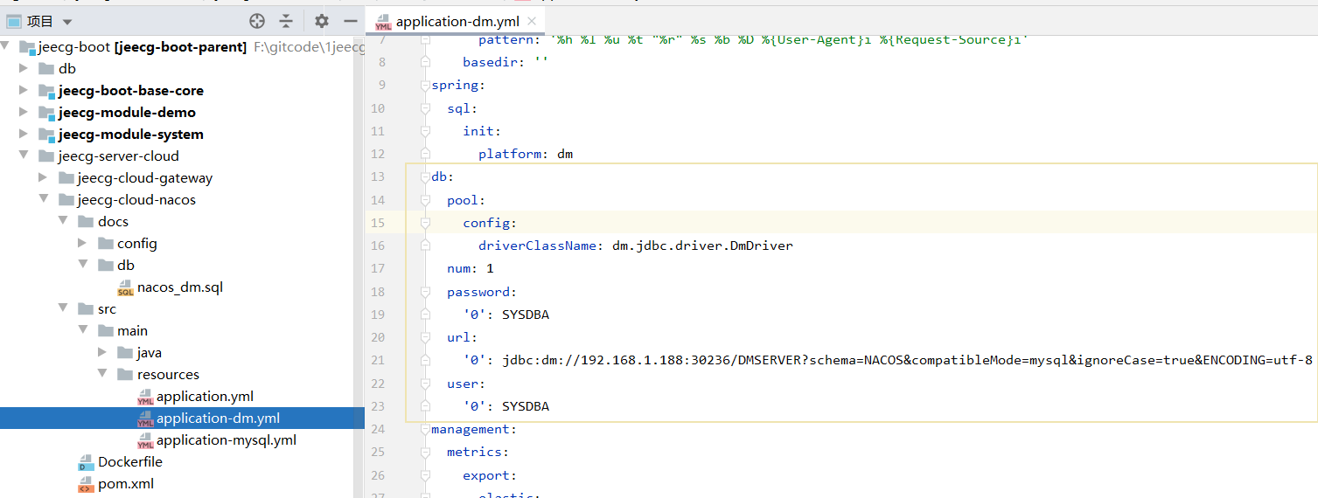Select the jeecg-module-system module folder icon

click(x=46, y=135)
